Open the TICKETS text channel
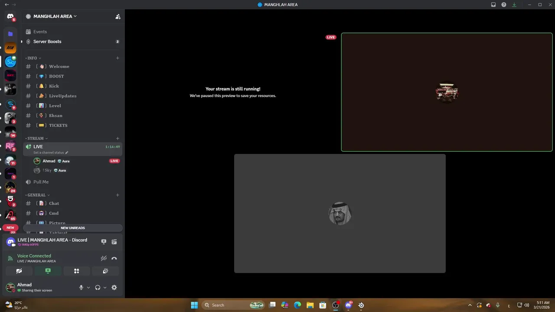 tap(72, 125)
